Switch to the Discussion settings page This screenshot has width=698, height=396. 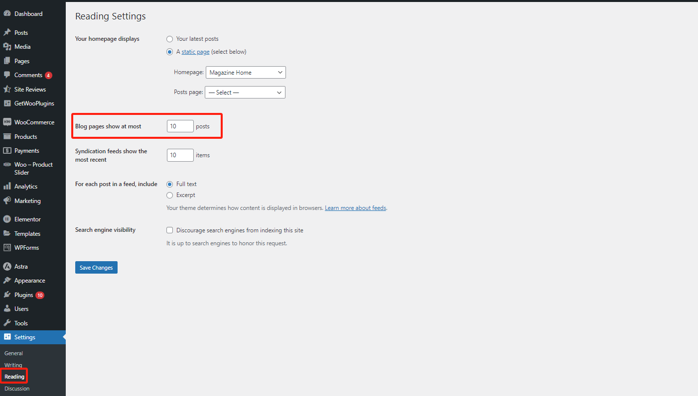click(16, 389)
